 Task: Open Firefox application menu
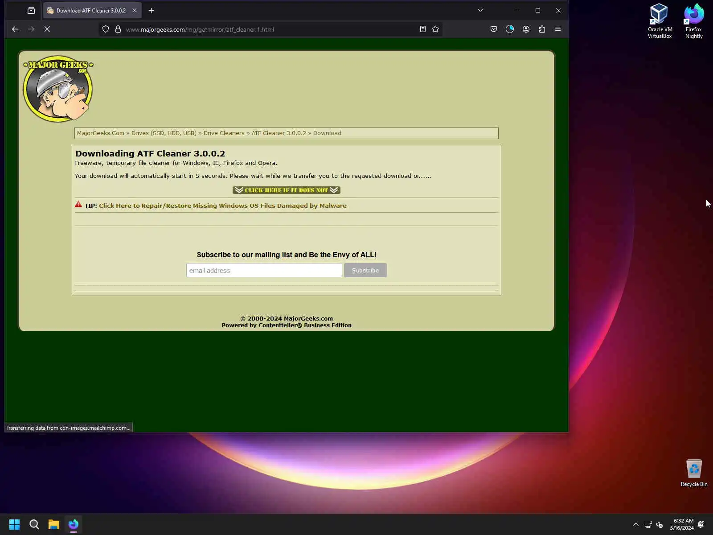tap(558, 29)
